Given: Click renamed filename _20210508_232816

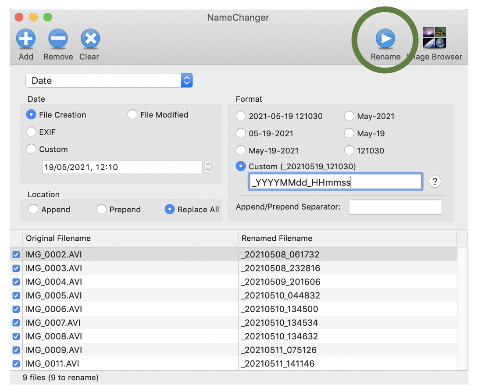Looking at the screenshot, I should click(280, 268).
